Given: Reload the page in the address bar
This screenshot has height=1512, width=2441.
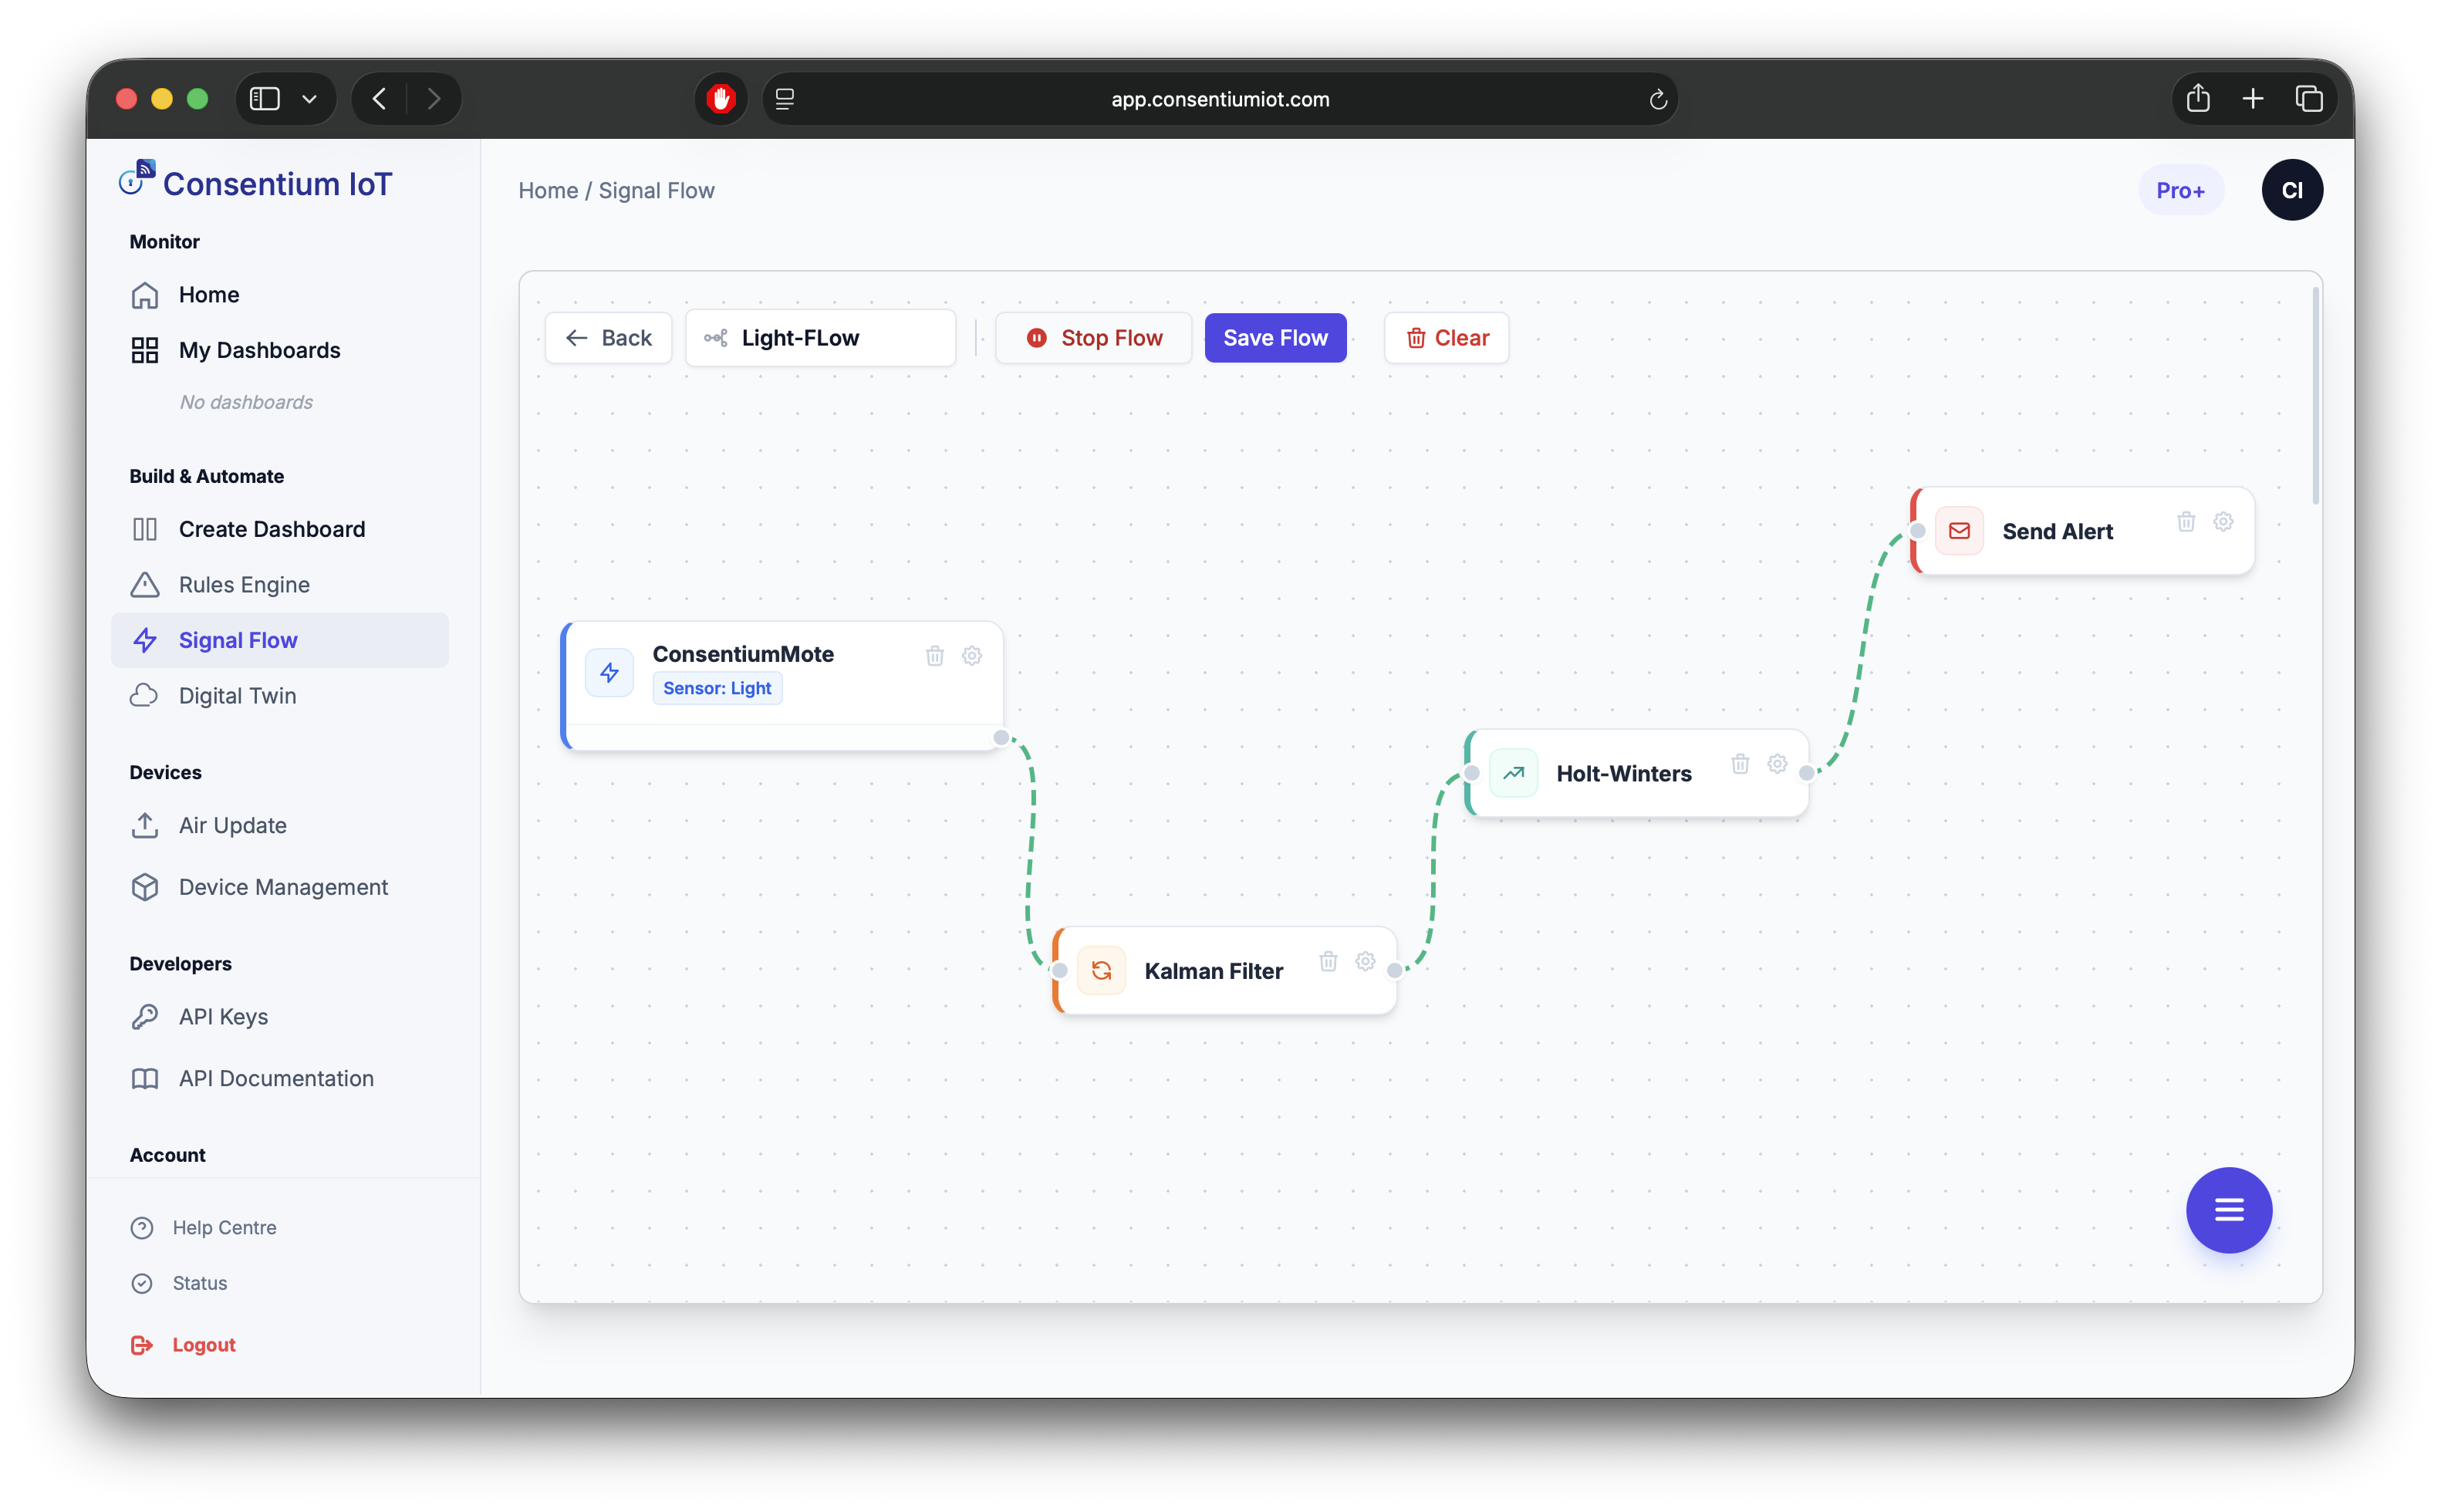Looking at the screenshot, I should coord(1657,99).
